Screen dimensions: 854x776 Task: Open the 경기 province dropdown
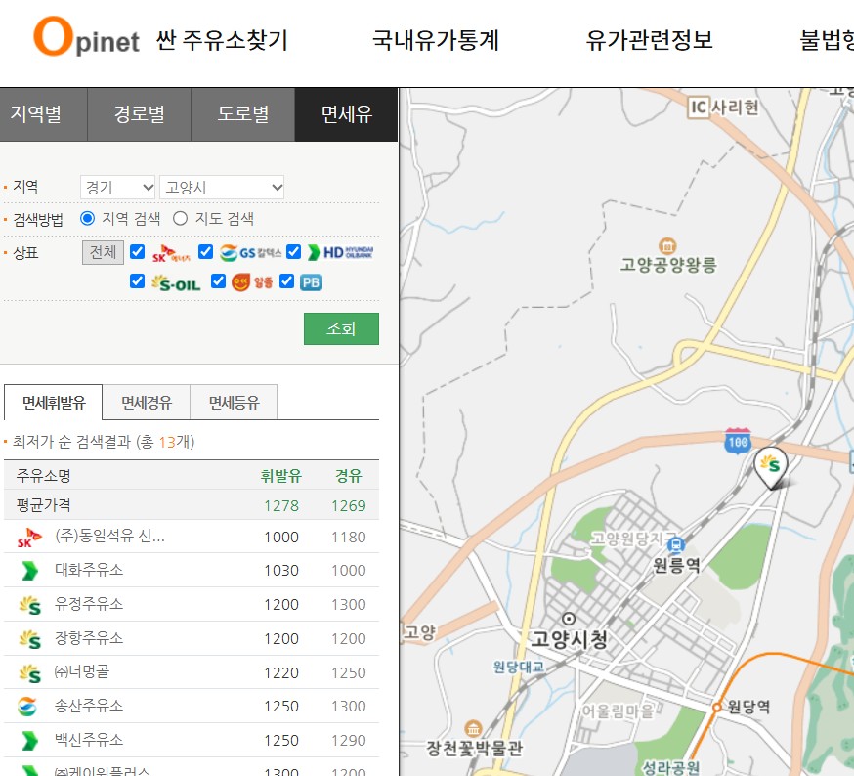(117, 187)
